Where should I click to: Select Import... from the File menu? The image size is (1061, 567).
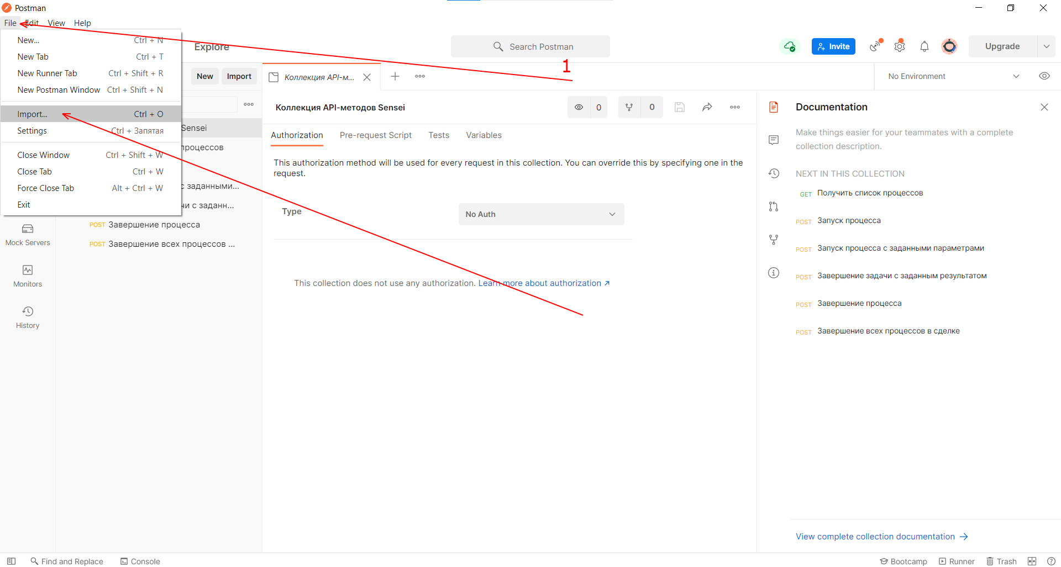(x=91, y=114)
